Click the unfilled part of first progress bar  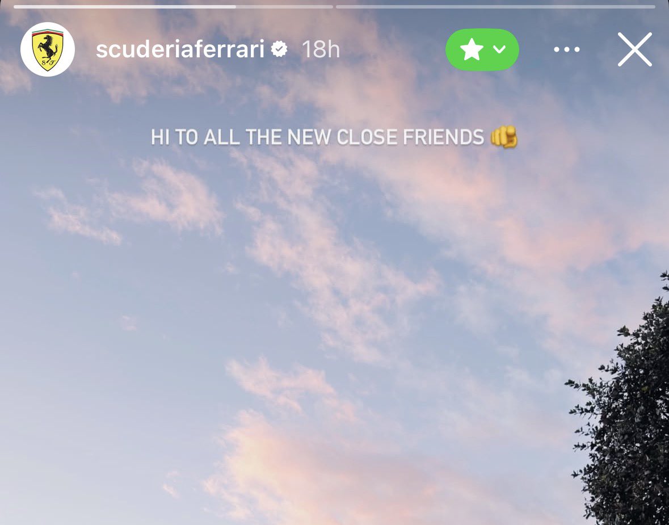pos(284,7)
